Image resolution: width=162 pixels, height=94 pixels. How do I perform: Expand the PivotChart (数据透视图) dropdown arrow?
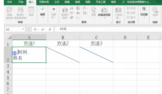point(105,18)
